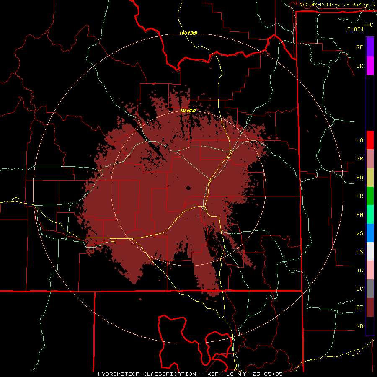Click the BI dark red legend swatch
This screenshot has width=377, height=377.
tap(370, 307)
